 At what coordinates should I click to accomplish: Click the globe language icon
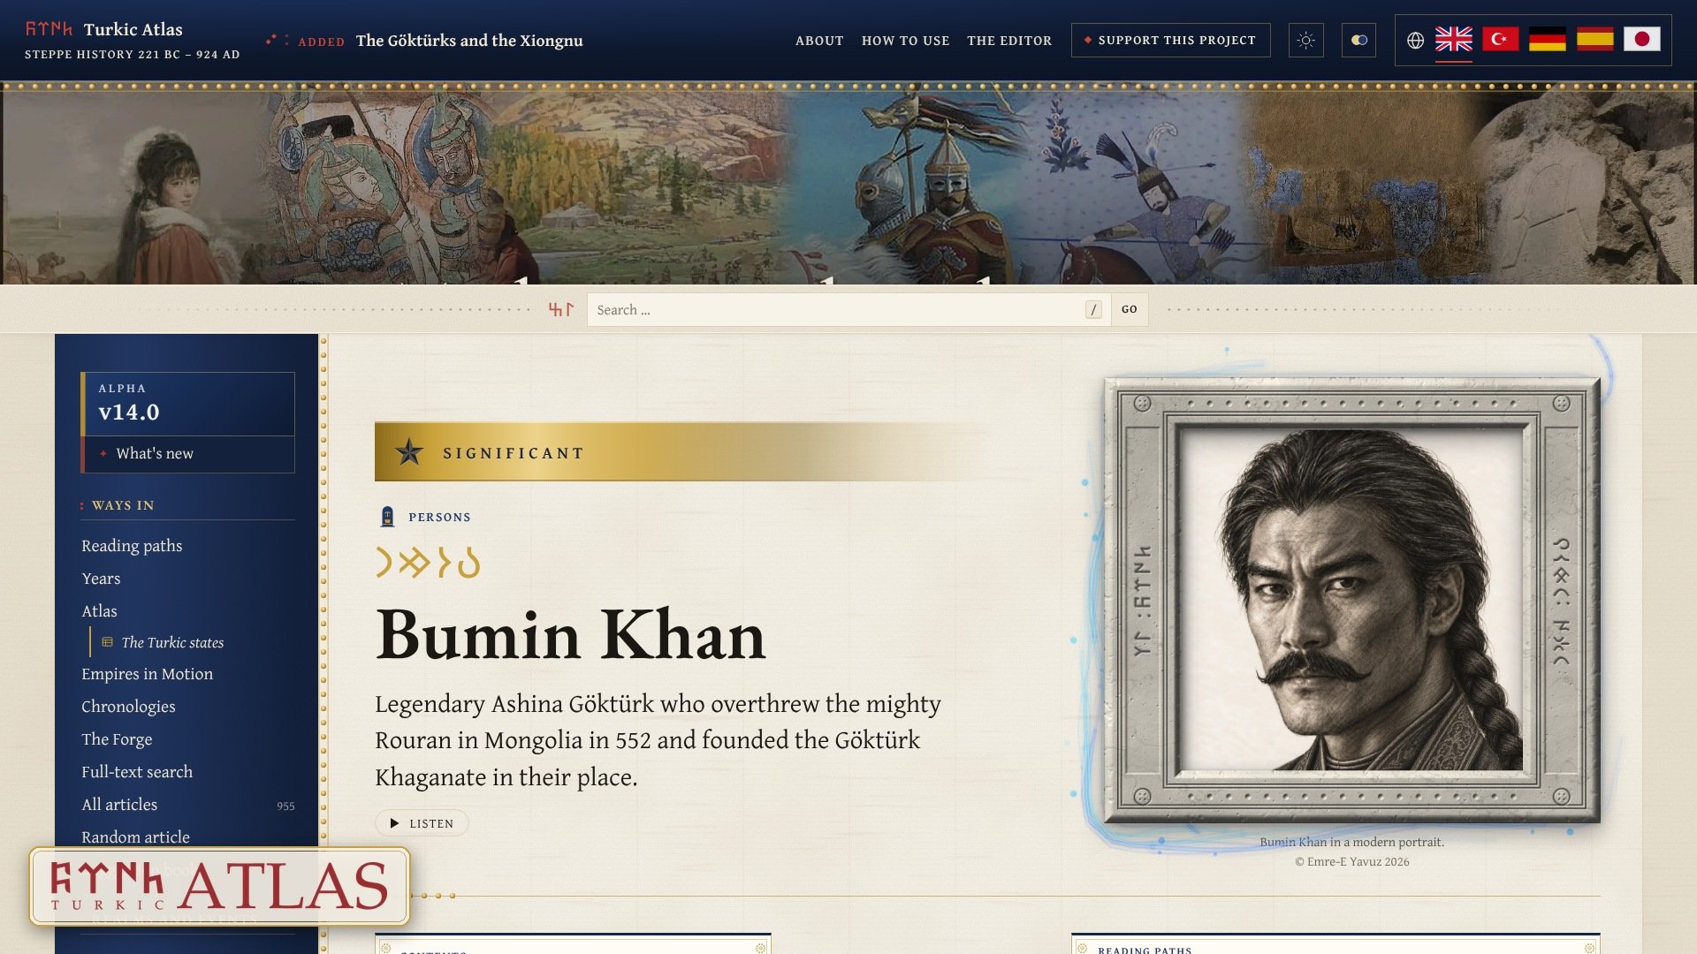pyautogui.click(x=1415, y=41)
